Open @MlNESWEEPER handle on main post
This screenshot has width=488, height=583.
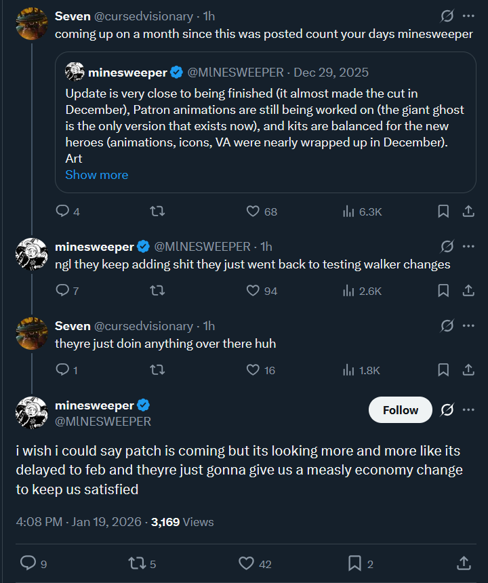coord(102,422)
